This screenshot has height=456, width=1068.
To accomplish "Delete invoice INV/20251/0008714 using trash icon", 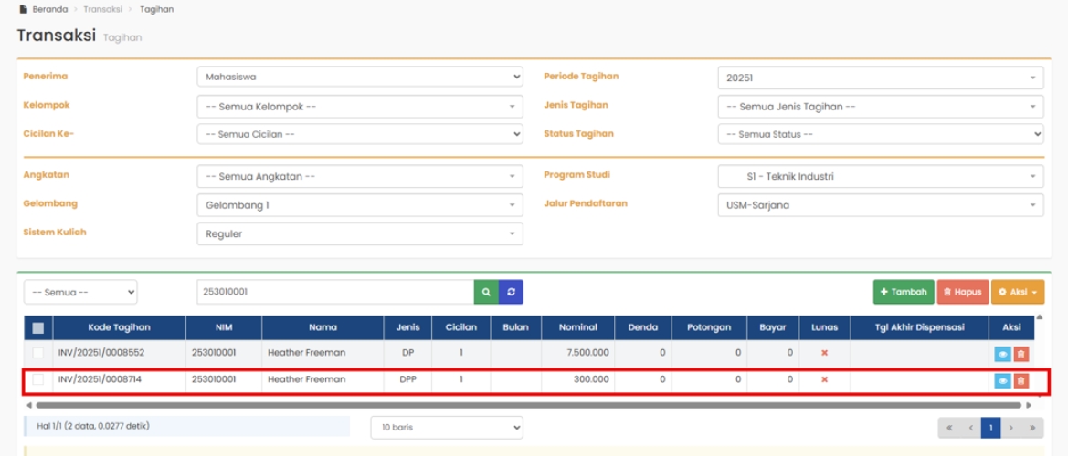I will coord(1021,379).
